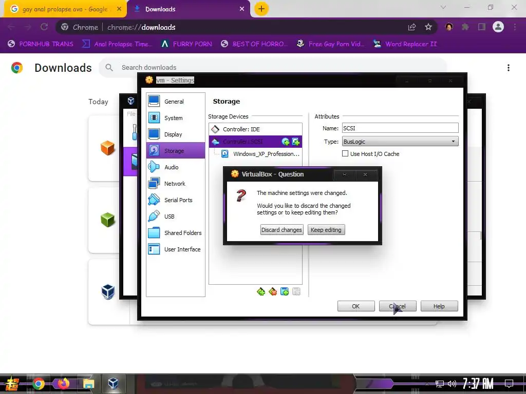Choose Keep editing in the question dialog

(x=326, y=230)
